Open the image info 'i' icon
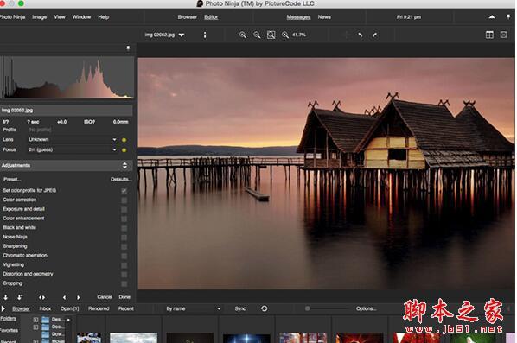The height and width of the screenshot is (343, 517). [205, 35]
